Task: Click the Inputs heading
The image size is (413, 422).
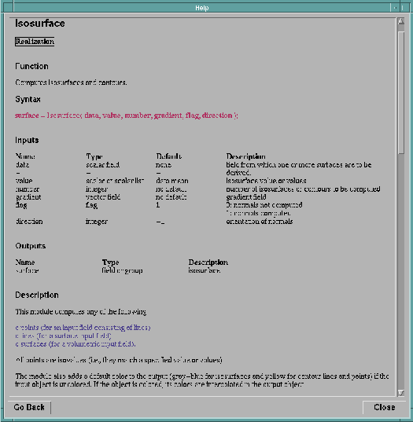Action: (x=27, y=140)
